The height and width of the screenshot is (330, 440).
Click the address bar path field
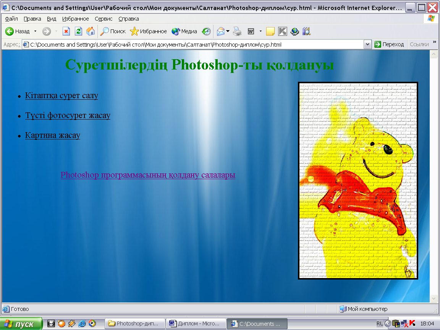click(193, 45)
